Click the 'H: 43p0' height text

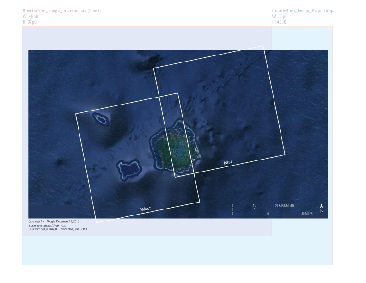pos(279,22)
